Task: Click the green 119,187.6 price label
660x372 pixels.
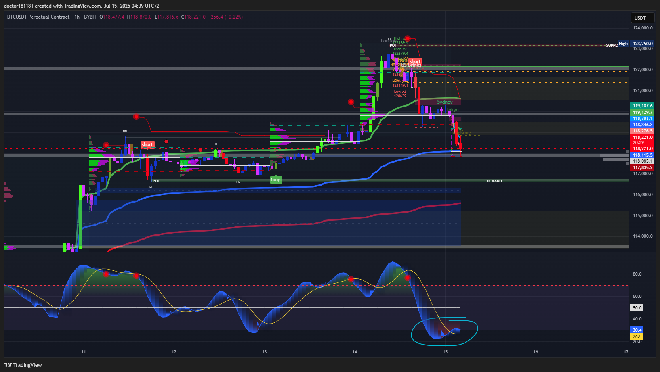Action: pyautogui.click(x=642, y=106)
